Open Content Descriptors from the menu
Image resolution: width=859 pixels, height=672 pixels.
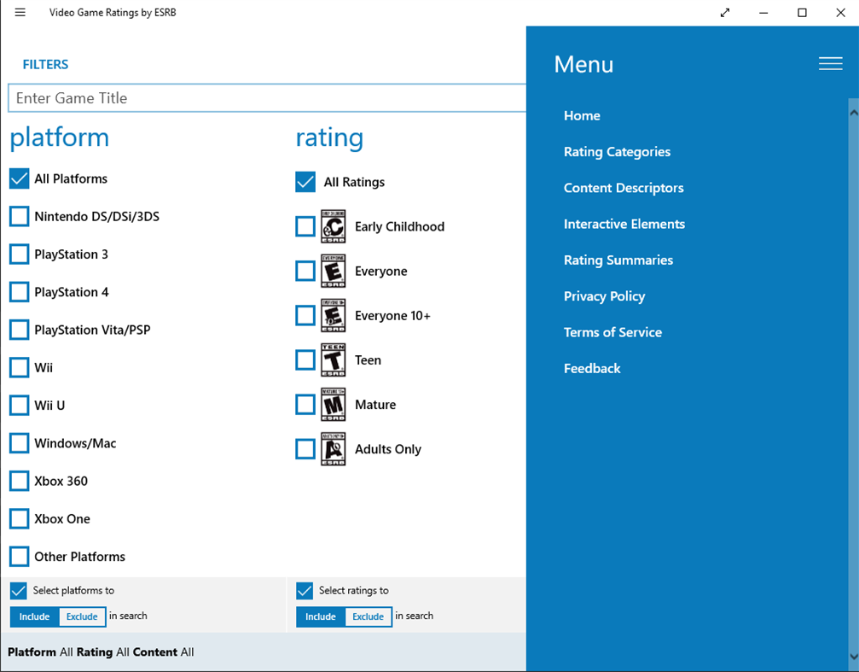[x=624, y=188]
